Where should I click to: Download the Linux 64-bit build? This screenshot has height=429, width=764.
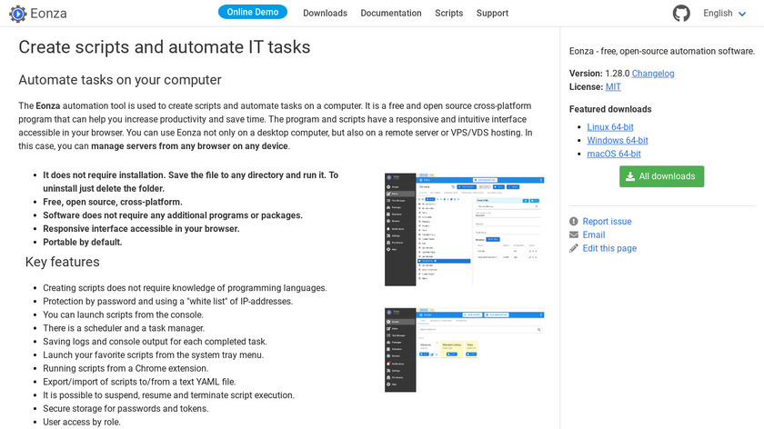click(610, 127)
